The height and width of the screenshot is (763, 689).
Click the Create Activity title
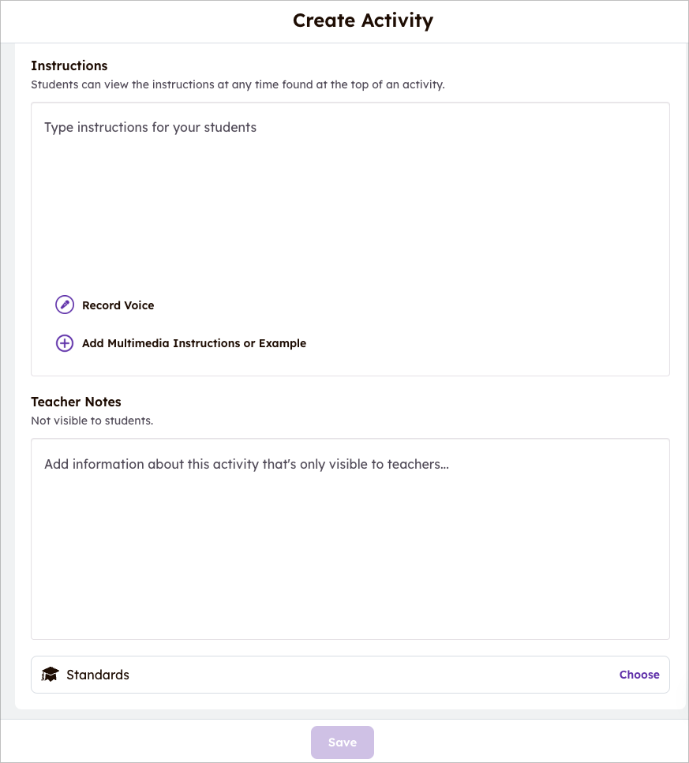363,21
